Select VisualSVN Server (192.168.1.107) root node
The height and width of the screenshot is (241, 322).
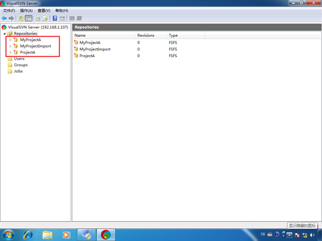coord(38,27)
